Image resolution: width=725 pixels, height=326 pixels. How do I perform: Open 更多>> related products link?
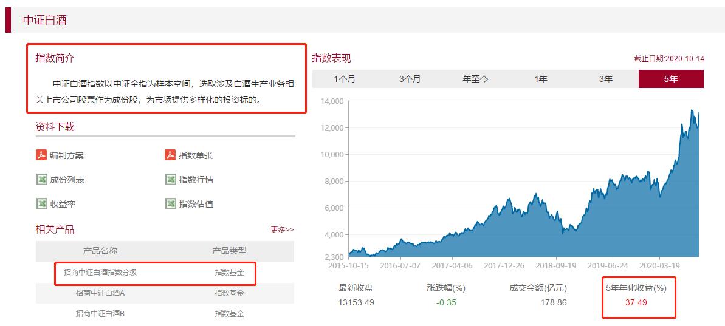[x=282, y=229]
